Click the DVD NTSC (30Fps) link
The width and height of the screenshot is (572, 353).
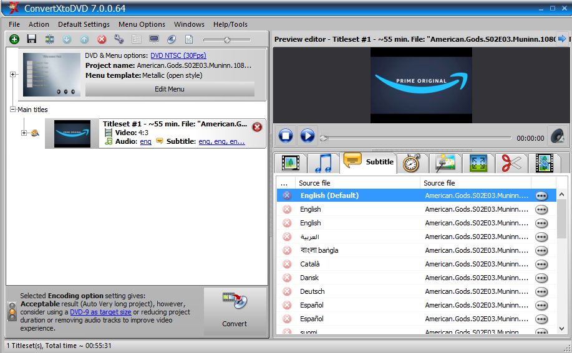pyautogui.click(x=178, y=55)
